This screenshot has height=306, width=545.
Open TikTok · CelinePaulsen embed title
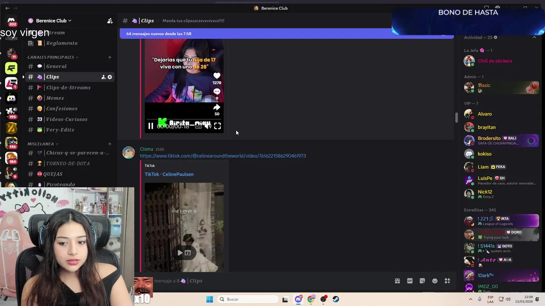169,174
